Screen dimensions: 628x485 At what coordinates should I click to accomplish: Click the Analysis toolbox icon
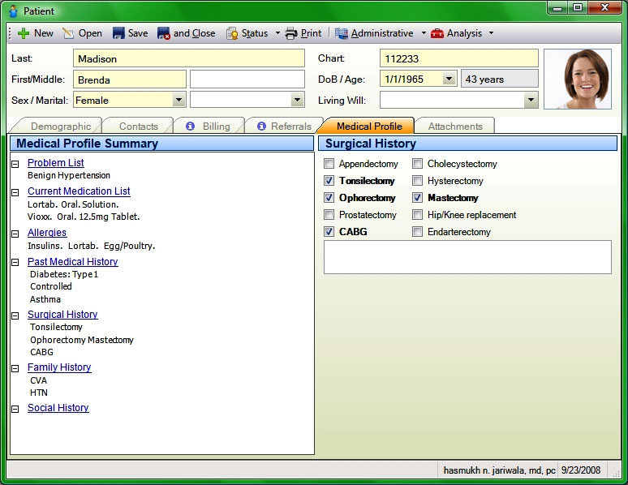point(437,33)
